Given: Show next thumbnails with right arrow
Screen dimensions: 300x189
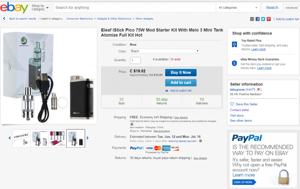Looking at the screenshot, I should (88, 138).
